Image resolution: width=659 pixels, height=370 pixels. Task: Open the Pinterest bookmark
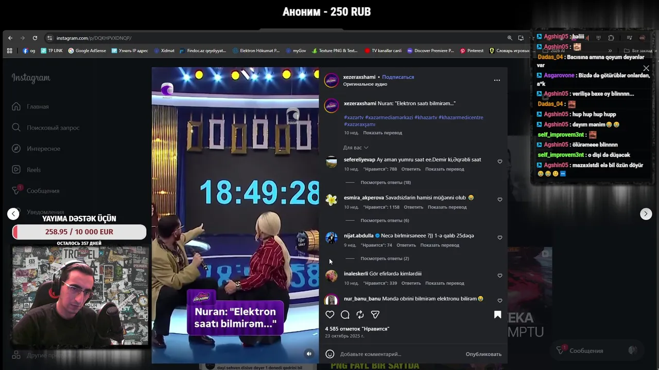(x=472, y=51)
